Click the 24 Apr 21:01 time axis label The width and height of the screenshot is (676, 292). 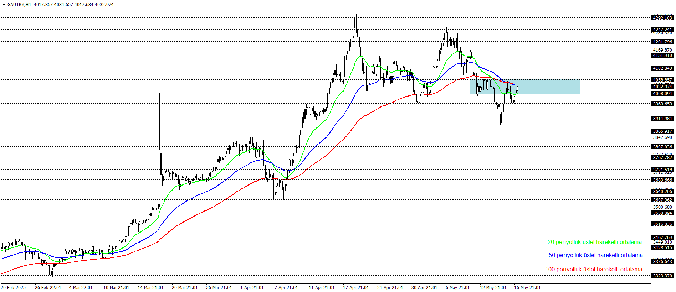pos(390,288)
